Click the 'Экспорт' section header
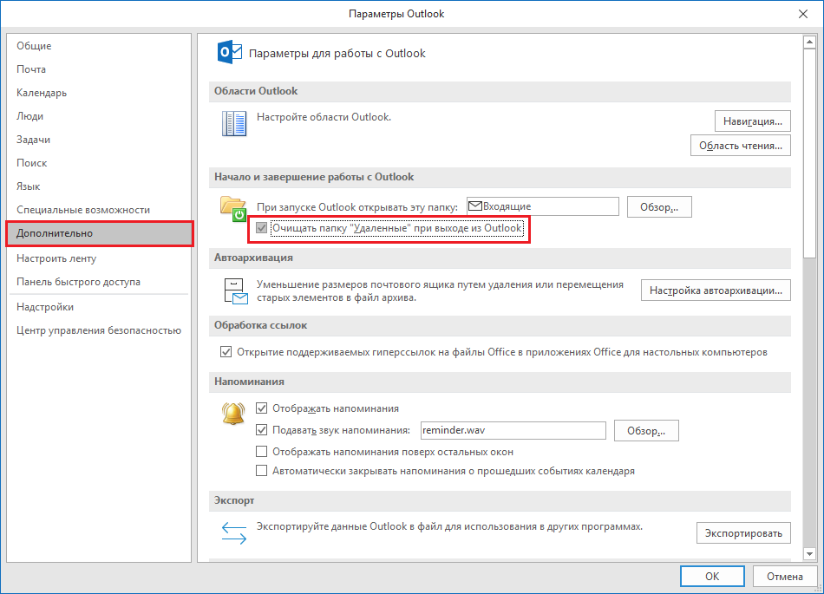 click(500, 500)
